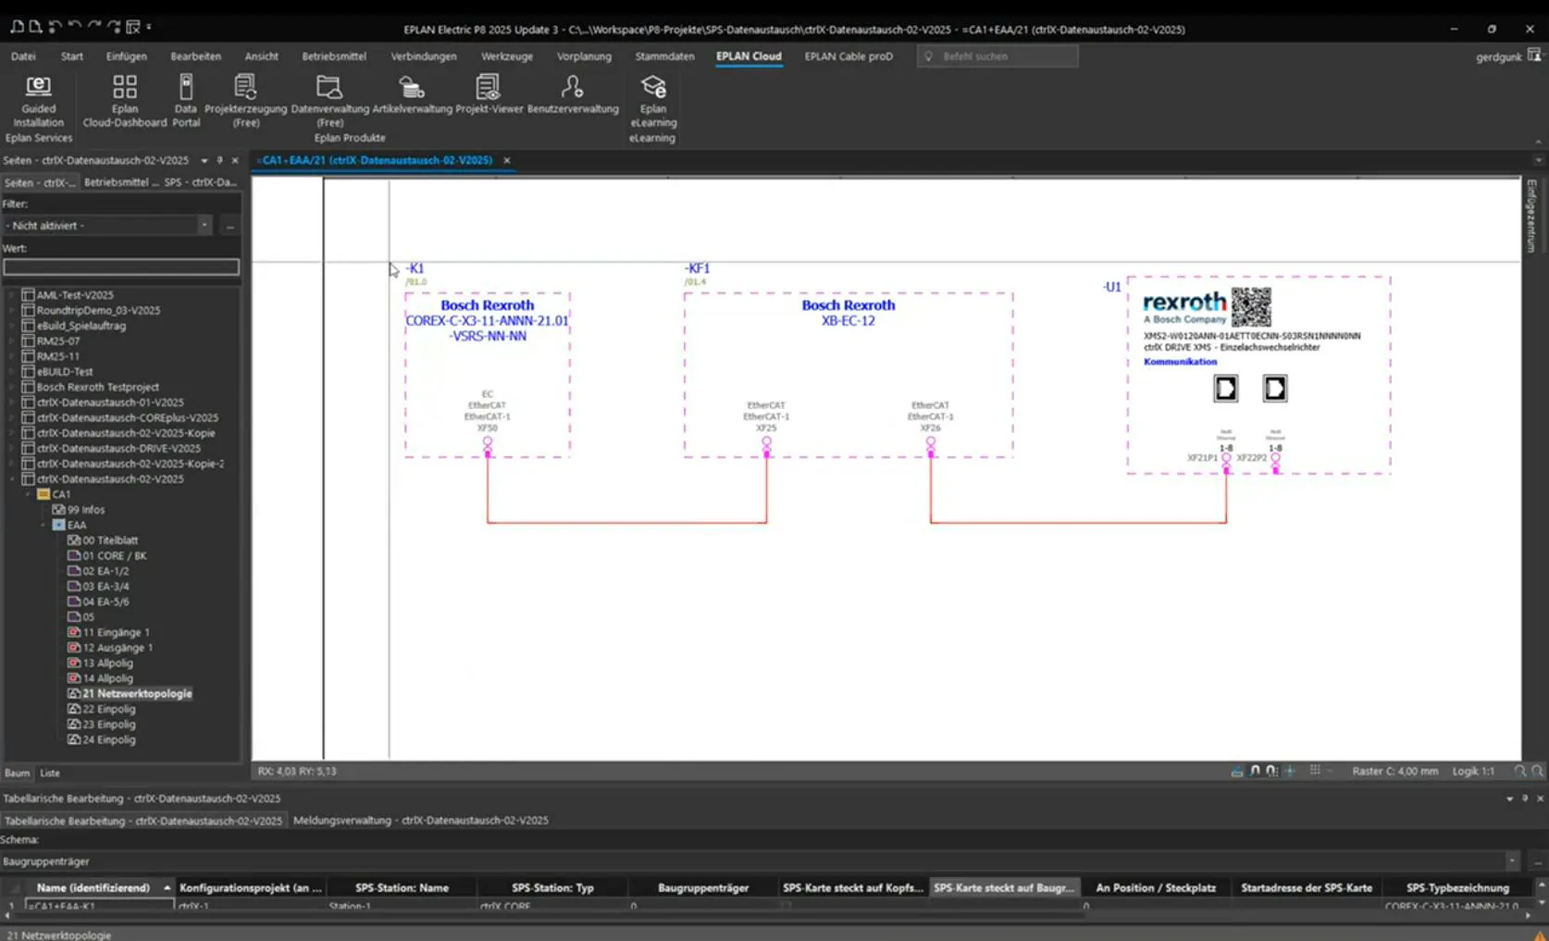
Task: Click the new page icon in quick access toolbar
Action: 35,27
